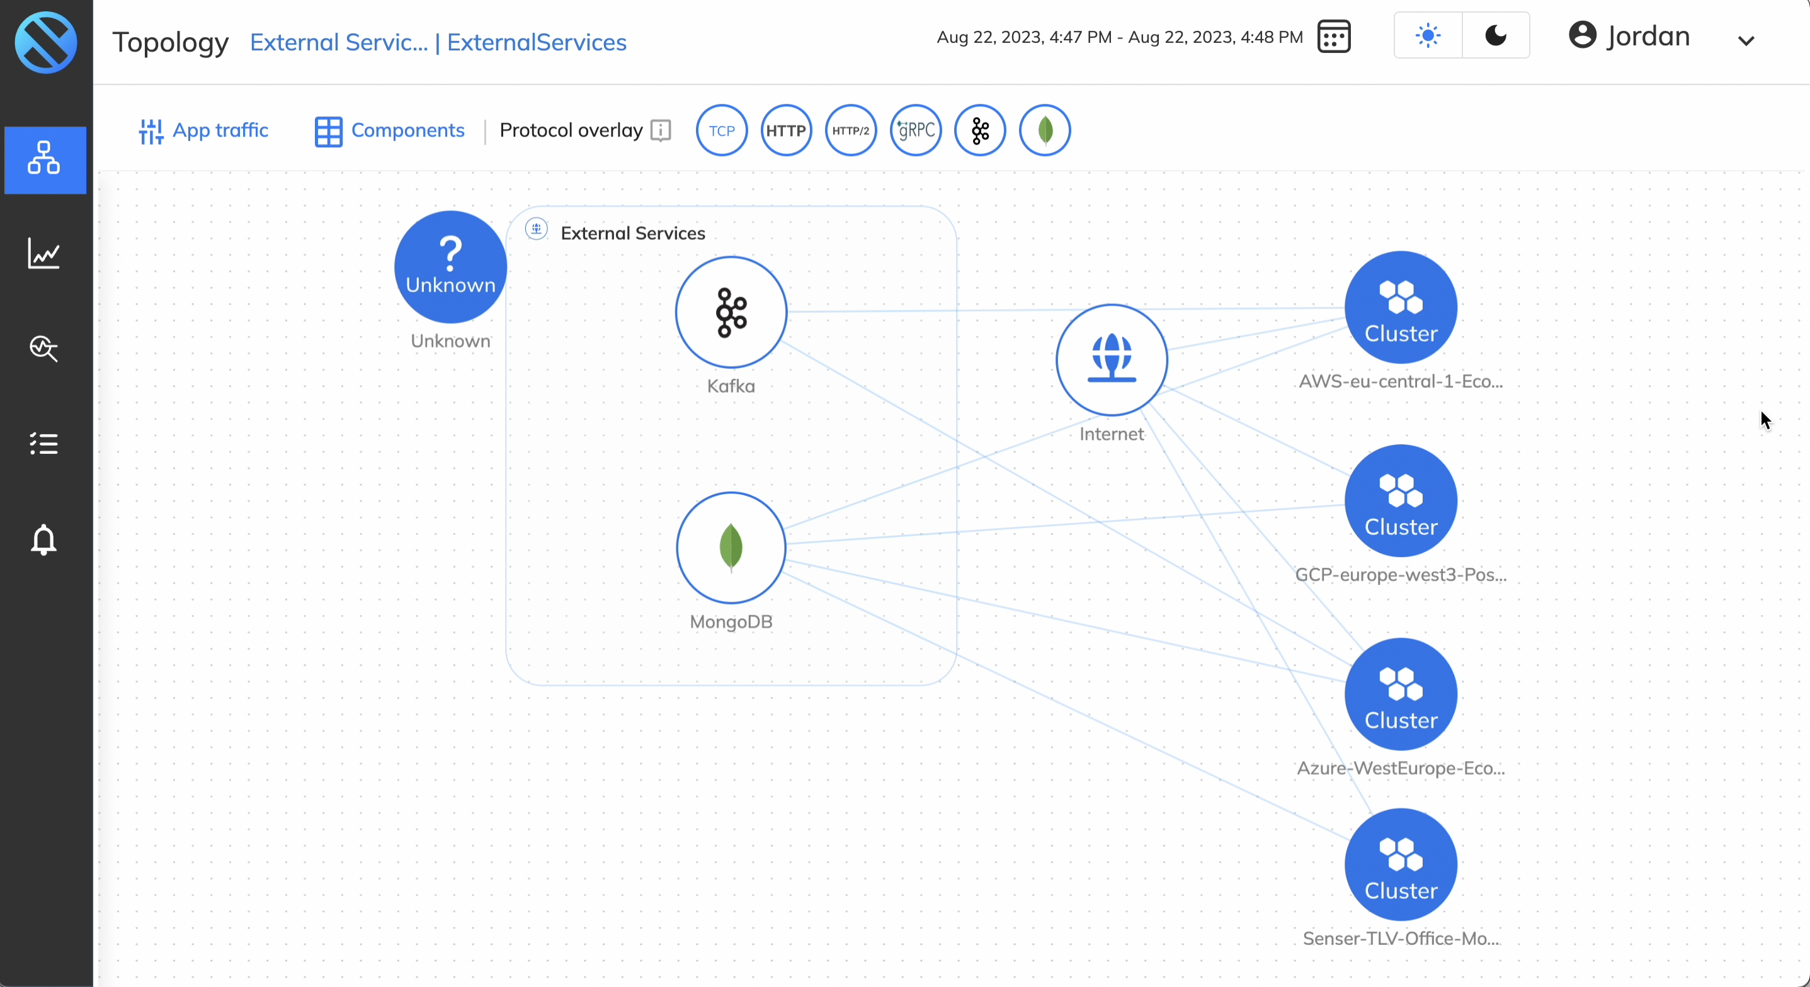The height and width of the screenshot is (987, 1810).
Task: Open alerts bell icon
Action: click(x=44, y=539)
